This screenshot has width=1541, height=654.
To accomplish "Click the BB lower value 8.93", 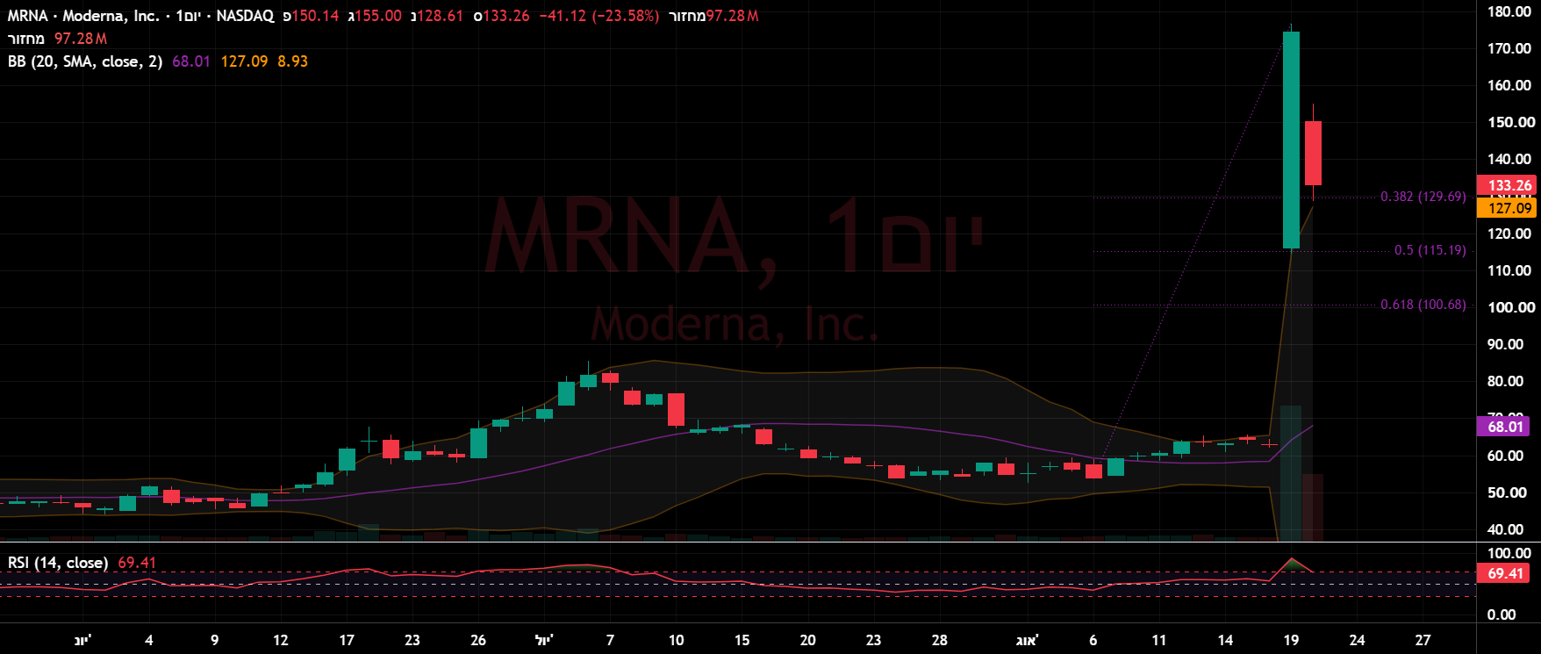I will pos(293,61).
